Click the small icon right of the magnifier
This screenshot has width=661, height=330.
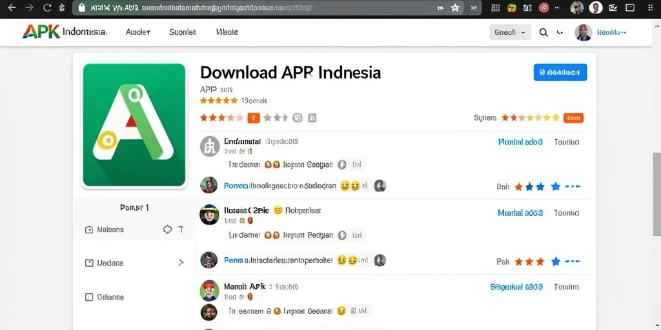pos(560,32)
